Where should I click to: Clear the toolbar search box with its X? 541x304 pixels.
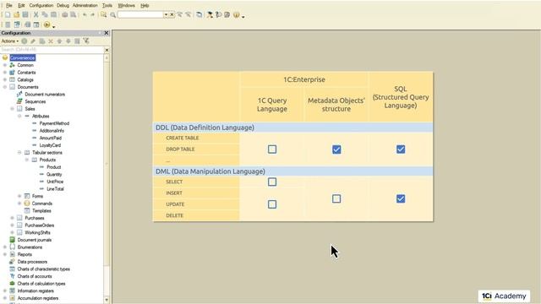pyautogui.click(x=172, y=15)
